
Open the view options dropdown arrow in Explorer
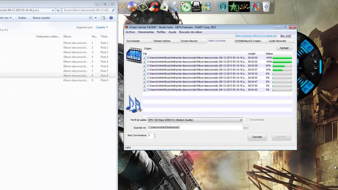pyautogui.click(x=96, y=18)
